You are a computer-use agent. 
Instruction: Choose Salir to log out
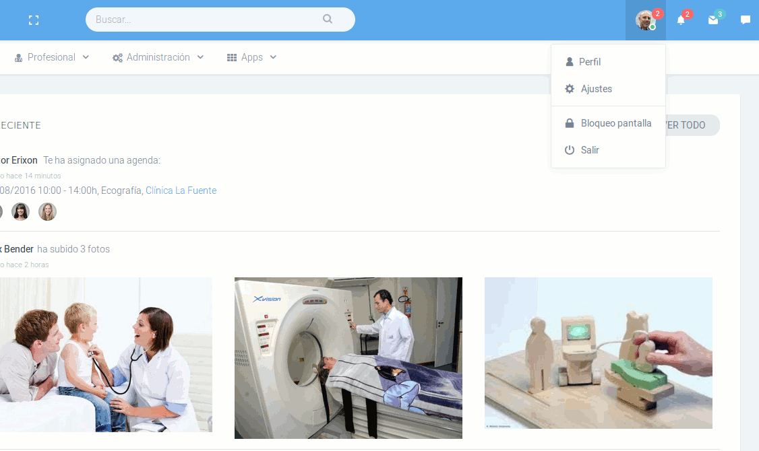coord(590,150)
